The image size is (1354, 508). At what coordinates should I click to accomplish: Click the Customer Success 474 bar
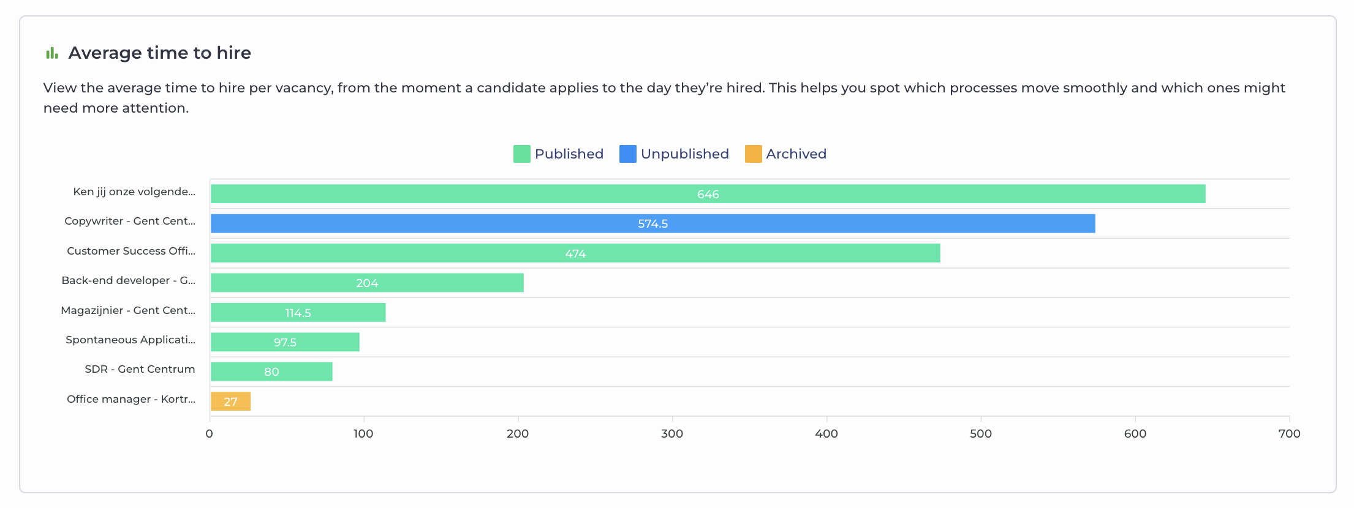[x=575, y=253]
